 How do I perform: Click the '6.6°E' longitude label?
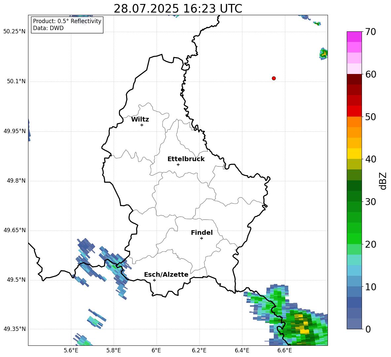tap(285, 350)
